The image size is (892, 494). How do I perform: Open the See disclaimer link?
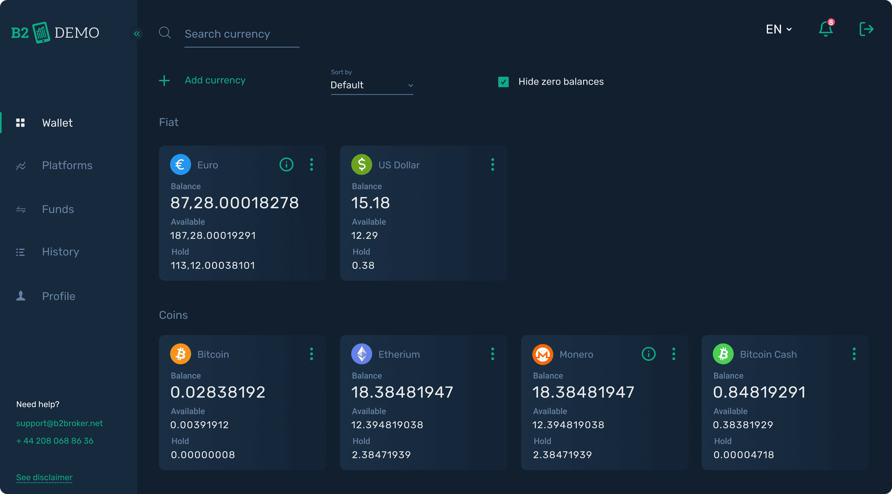coord(44,477)
